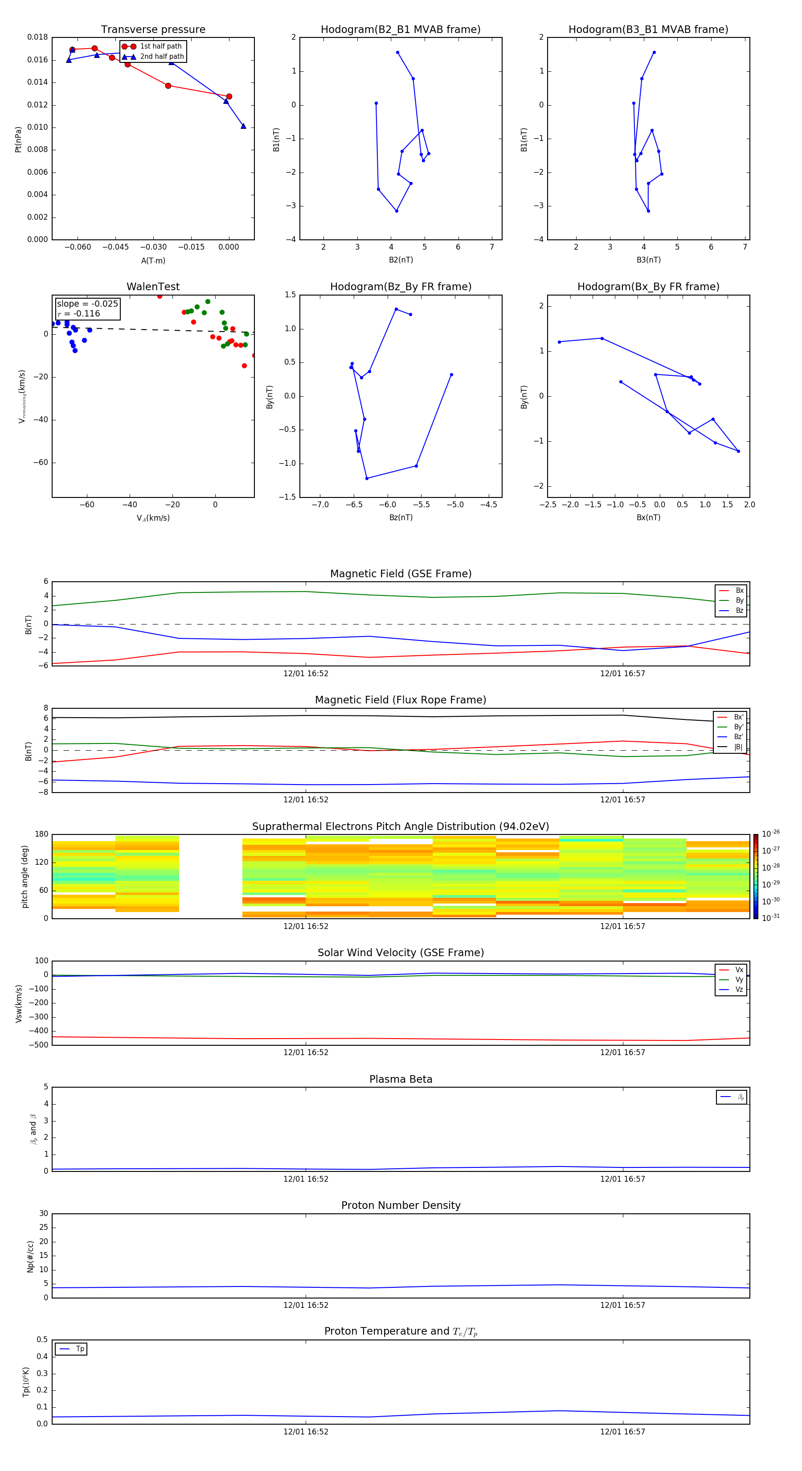Click the 'Vsw(km/s)' axis label
The image size is (802, 1471).
tap(18, 1003)
